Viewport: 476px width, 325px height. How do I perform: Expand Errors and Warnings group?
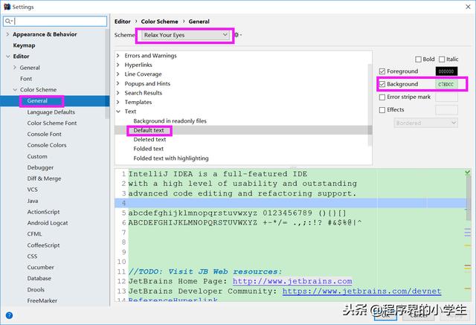(118, 56)
